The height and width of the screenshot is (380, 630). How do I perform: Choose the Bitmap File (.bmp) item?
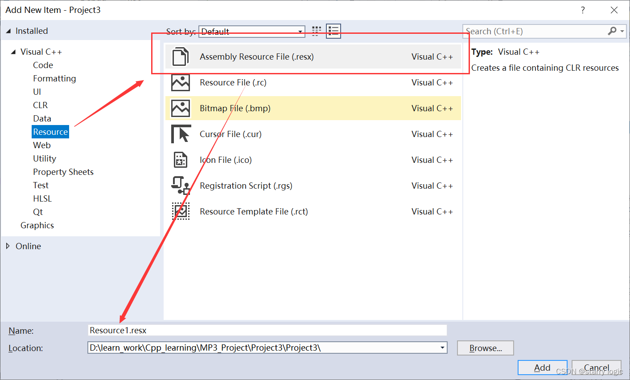[235, 108]
